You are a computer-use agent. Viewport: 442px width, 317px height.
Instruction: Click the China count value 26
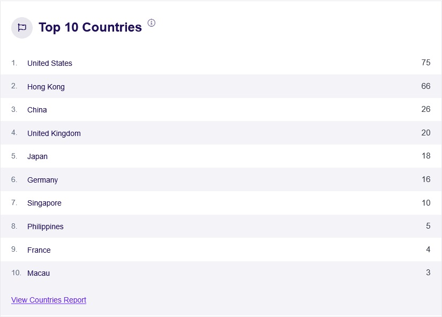[426, 109]
